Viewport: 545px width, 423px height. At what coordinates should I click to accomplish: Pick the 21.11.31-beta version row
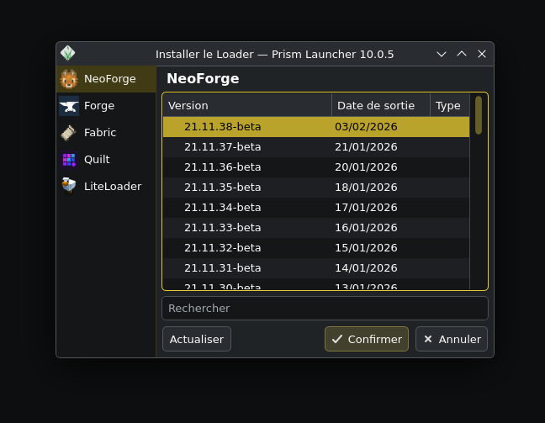click(315, 268)
